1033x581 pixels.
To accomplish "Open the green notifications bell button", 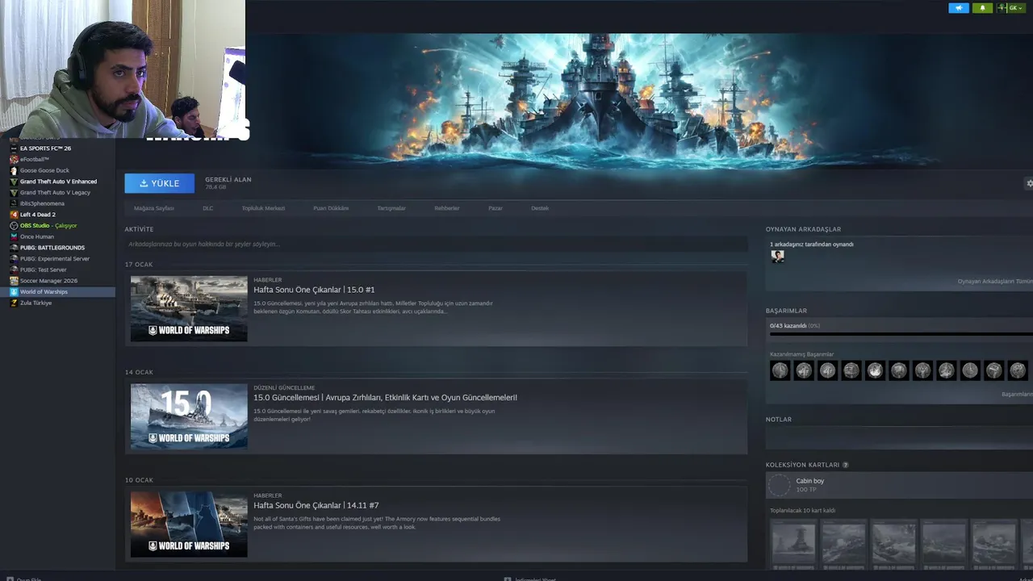I will [982, 8].
